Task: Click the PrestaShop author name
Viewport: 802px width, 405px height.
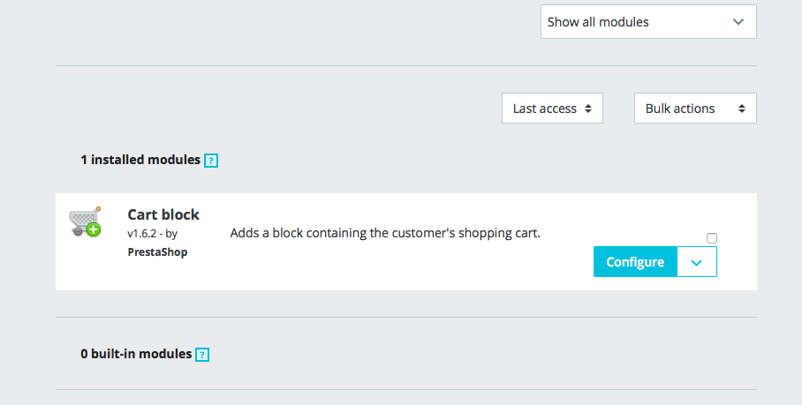Action: pos(157,251)
